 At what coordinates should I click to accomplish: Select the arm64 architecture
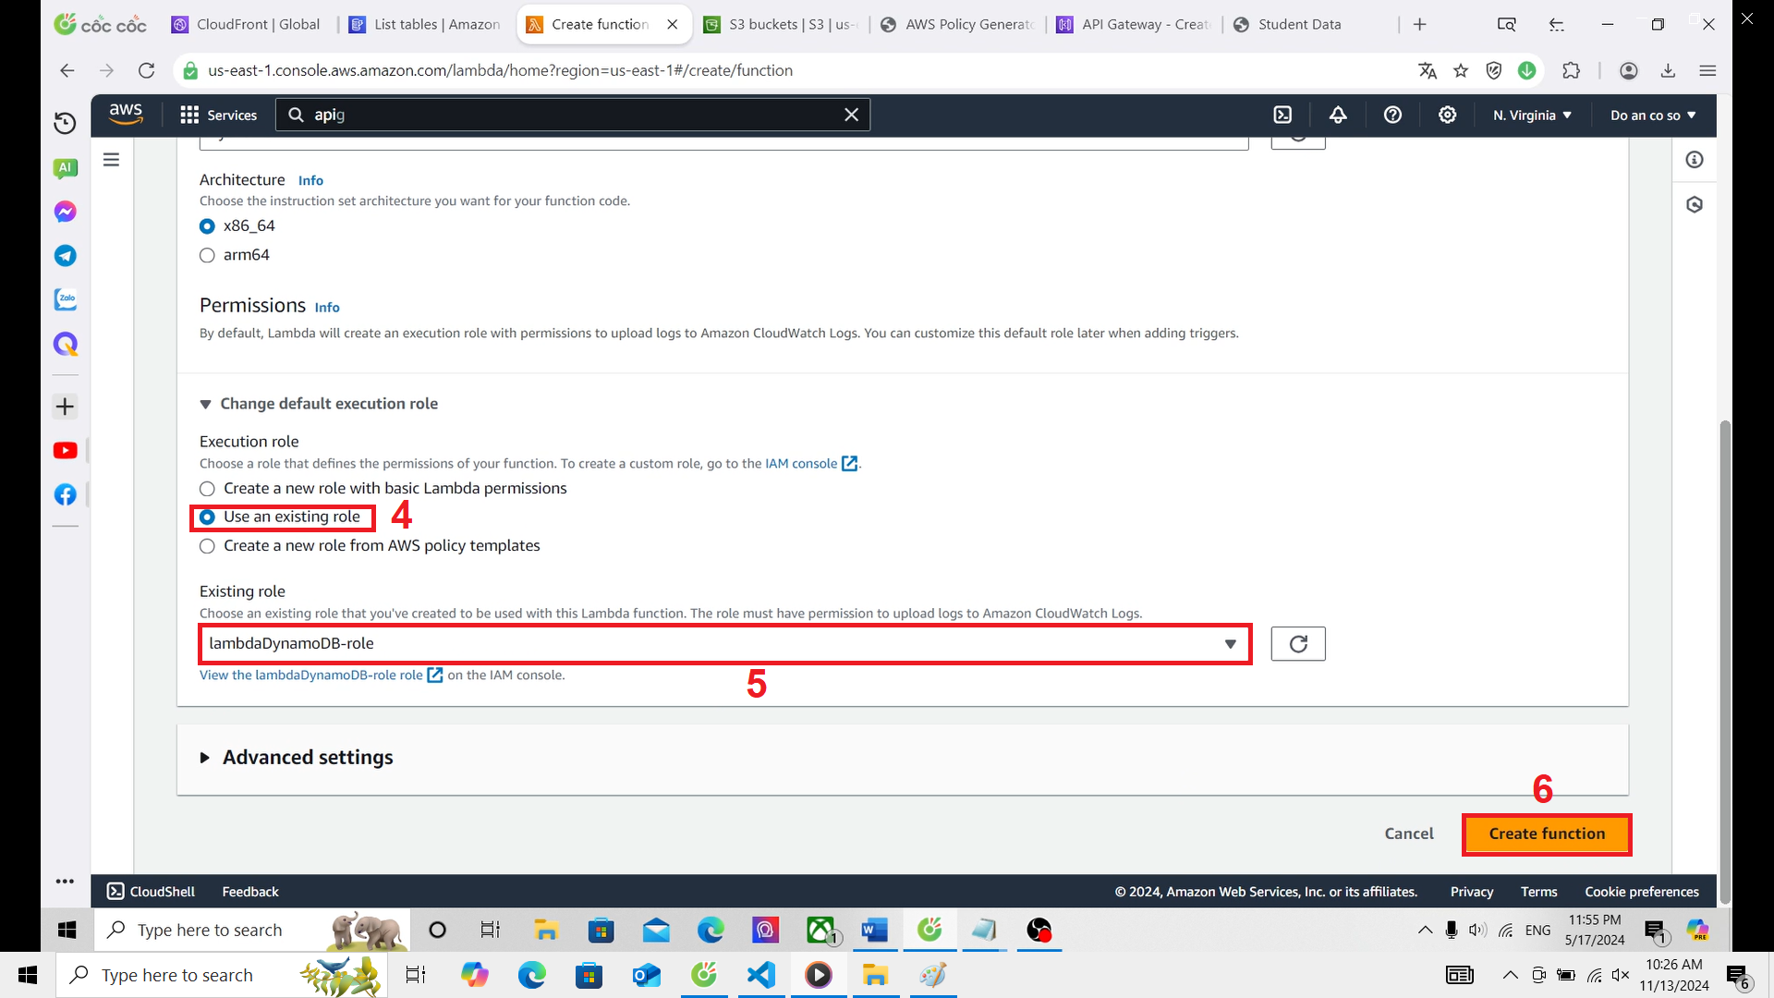pyautogui.click(x=207, y=255)
